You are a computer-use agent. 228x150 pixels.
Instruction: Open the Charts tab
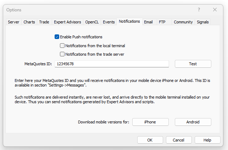pyautogui.click(x=29, y=22)
